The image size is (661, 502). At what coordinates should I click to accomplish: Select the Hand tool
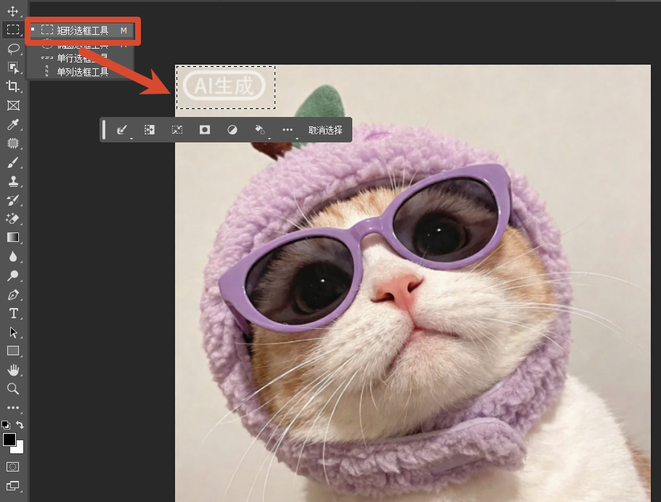[x=13, y=370]
